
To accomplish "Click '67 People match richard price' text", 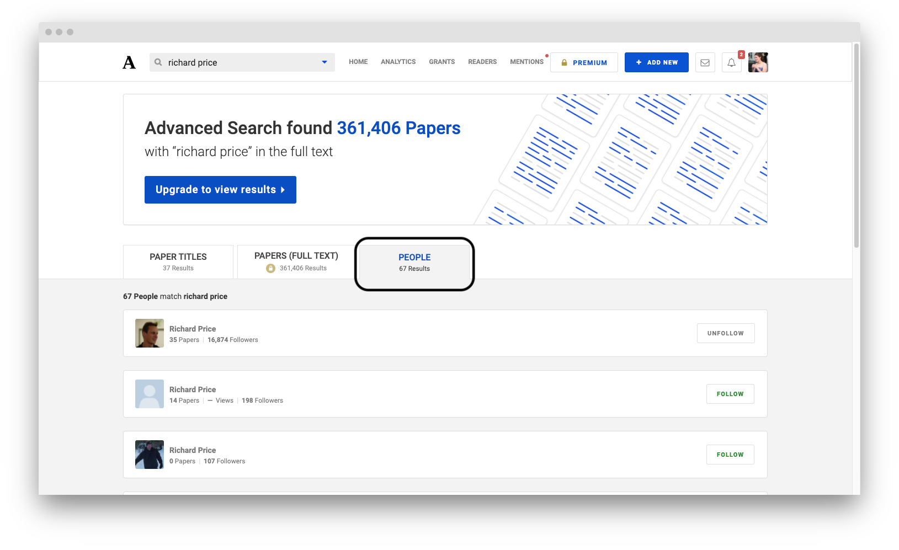I will tap(175, 296).
